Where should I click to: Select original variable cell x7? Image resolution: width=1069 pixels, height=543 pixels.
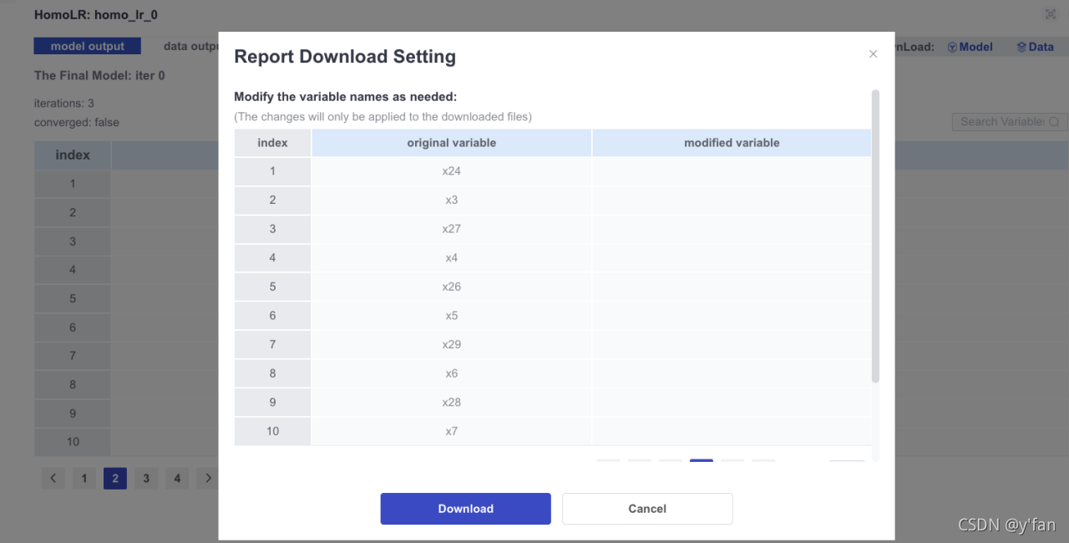pos(452,431)
